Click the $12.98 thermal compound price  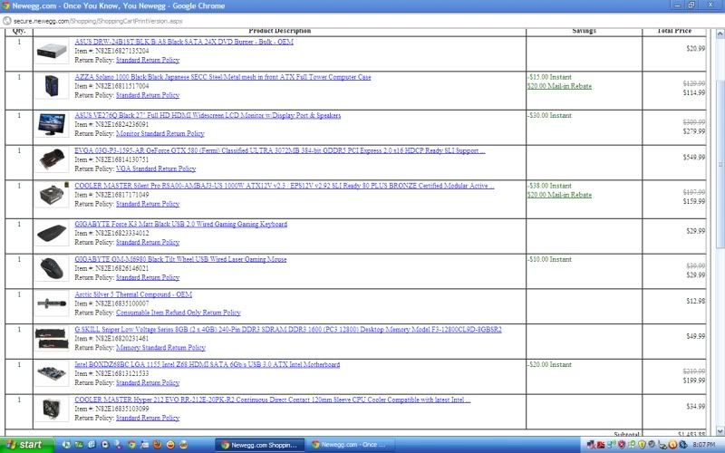[696, 301]
